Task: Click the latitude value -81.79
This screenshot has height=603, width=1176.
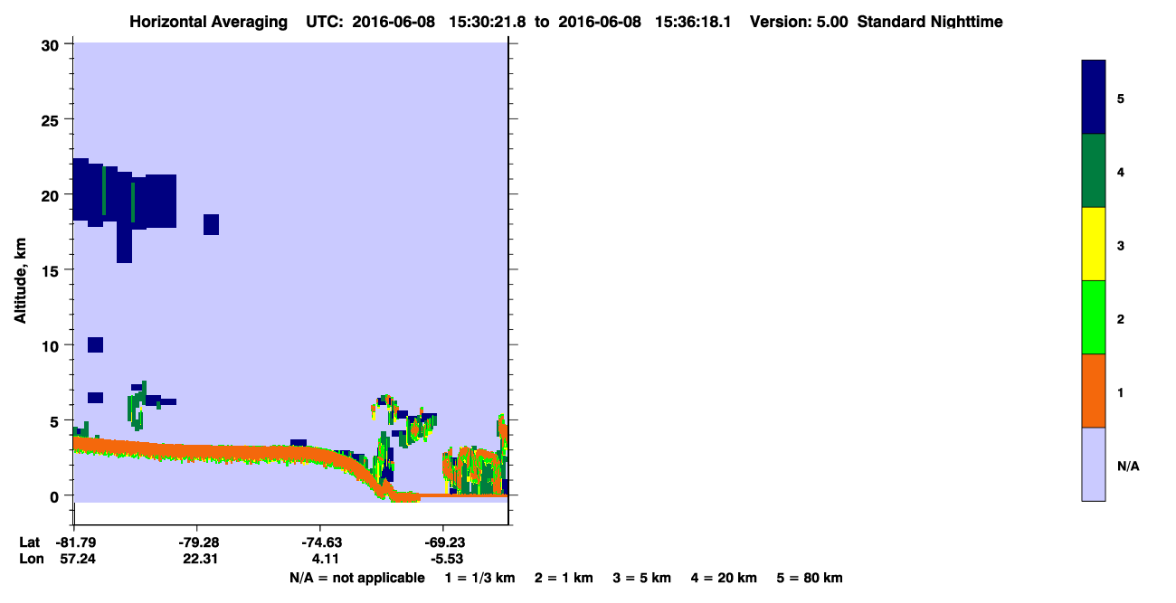Action: 74,542
